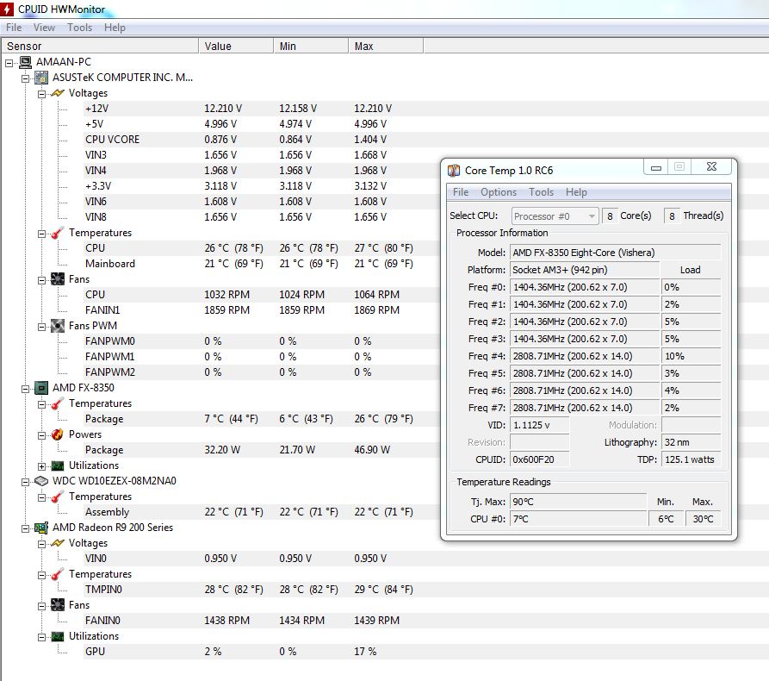Click the Core Temp title bar app icon
The height and width of the screenshot is (681, 769).
454,171
